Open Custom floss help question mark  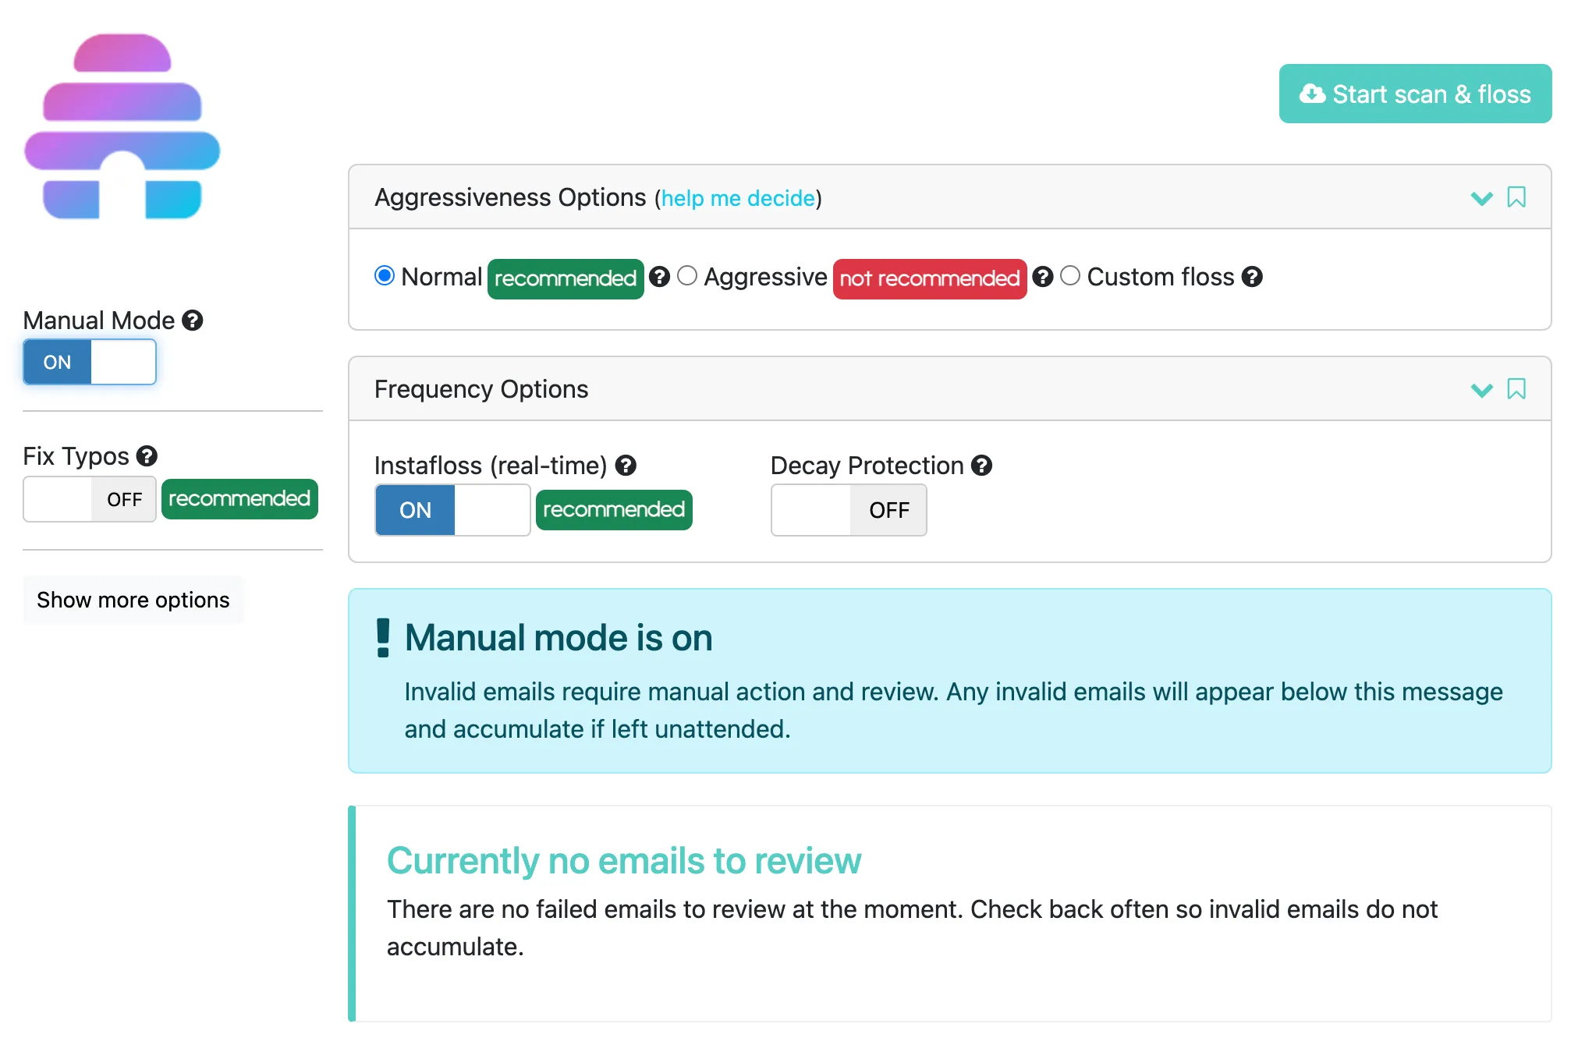[x=1252, y=277]
